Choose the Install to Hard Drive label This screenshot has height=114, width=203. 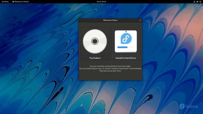[126, 58]
